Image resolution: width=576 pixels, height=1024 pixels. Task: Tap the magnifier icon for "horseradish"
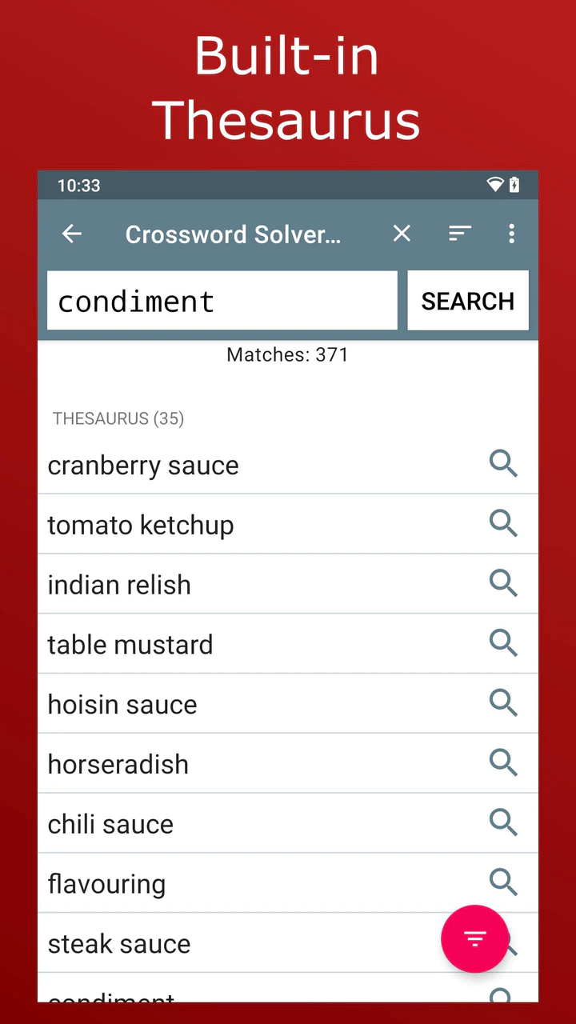click(503, 763)
